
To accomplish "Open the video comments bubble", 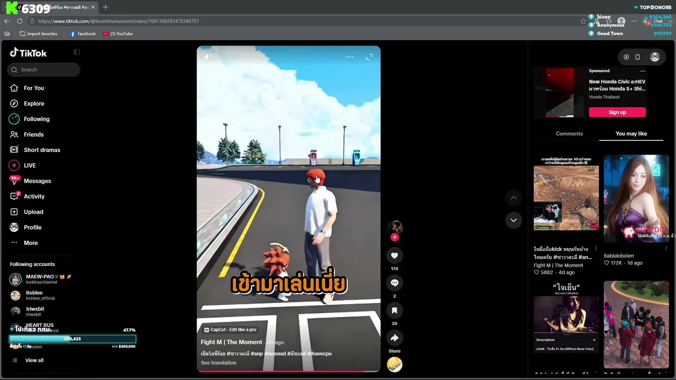I will click(395, 283).
